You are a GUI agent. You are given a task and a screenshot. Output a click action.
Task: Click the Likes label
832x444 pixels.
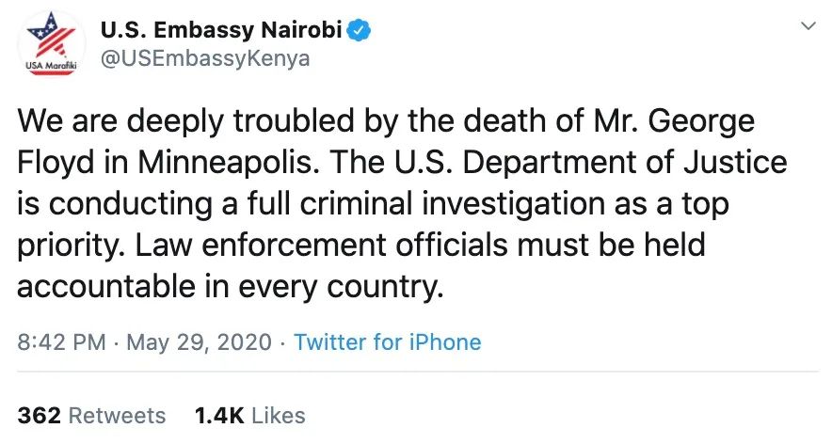(x=279, y=415)
